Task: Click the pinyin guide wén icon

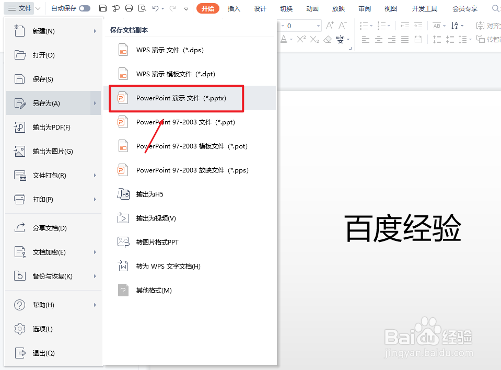Action: click(x=340, y=39)
